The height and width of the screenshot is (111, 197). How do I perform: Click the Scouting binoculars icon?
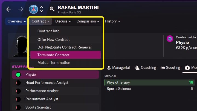[x=163, y=68]
